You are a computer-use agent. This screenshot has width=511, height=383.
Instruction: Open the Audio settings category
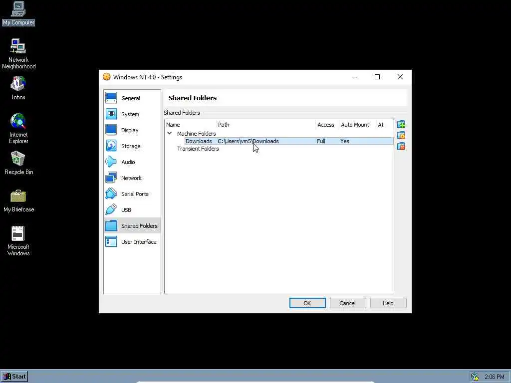click(132, 162)
